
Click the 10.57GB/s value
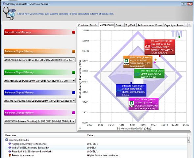coord(92,144)
